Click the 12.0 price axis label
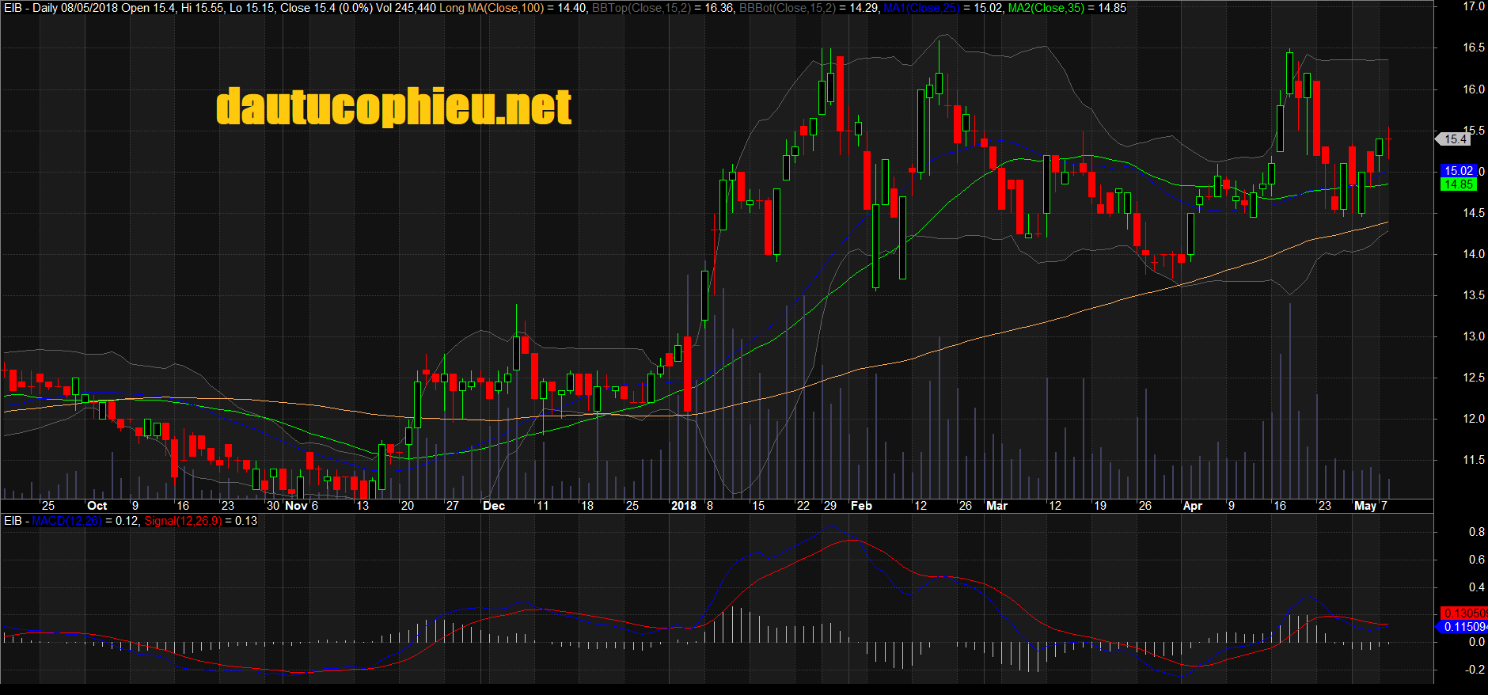The image size is (1488, 695). [x=1474, y=419]
